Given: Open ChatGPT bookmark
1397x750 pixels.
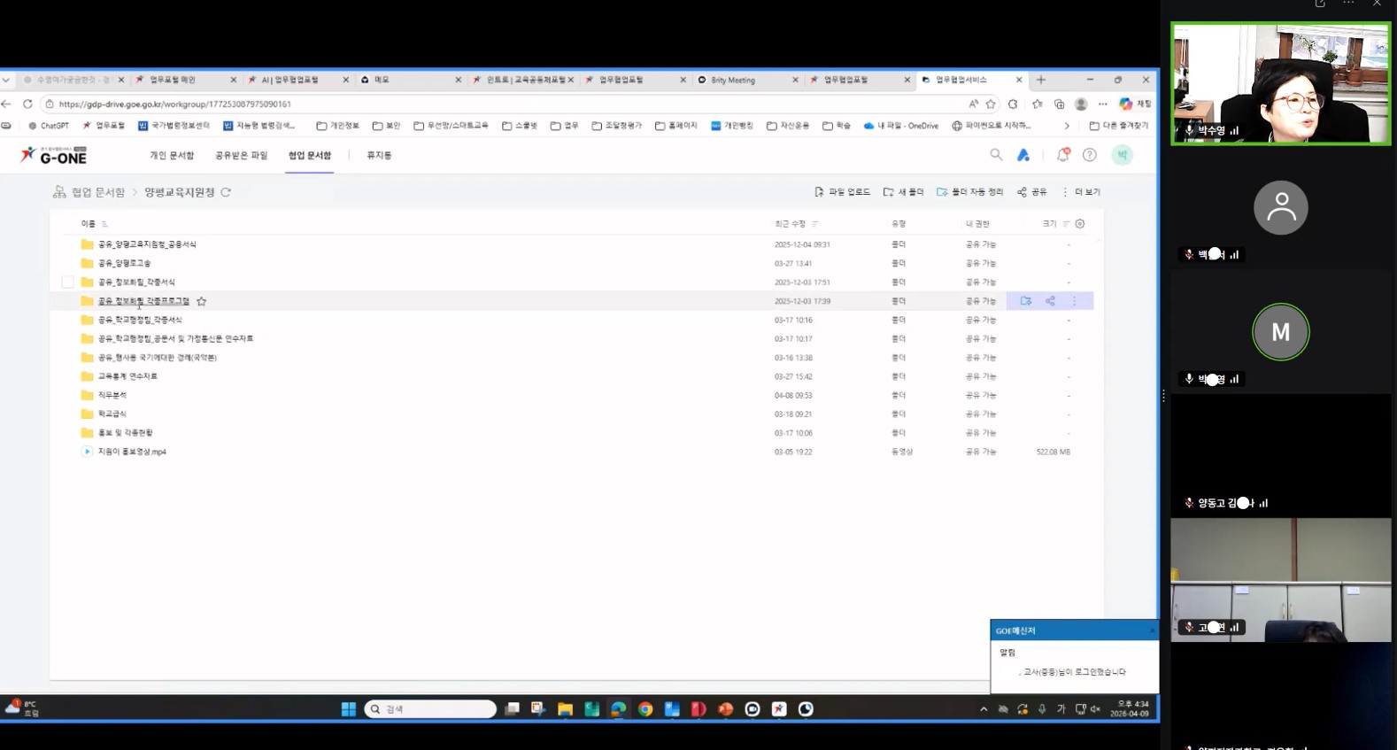Looking at the screenshot, I should pos(49,126).
